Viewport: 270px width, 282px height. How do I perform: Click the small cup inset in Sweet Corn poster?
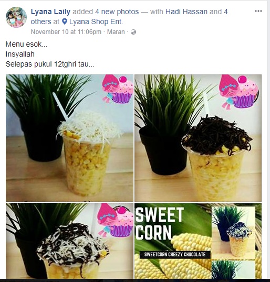click(x=233, y=232)
